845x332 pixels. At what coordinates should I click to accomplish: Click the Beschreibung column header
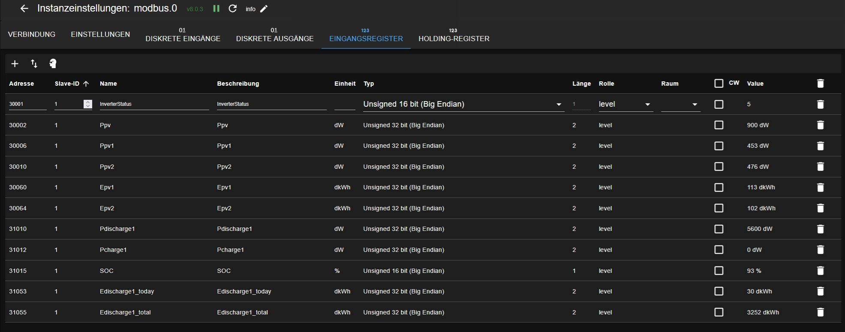[x=238, y=84]
